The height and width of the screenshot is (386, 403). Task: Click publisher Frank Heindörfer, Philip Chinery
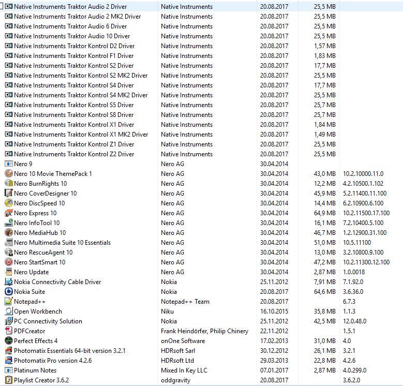coord(204,331)
